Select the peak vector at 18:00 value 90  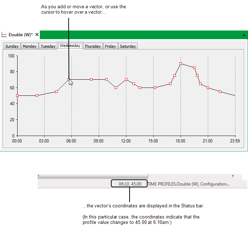pyautogui.click(x=181, y=64)
